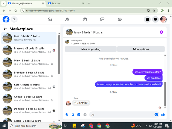Viewport: 172px width, 129px height.
Task: Open the Windows notification center
Action: click(x=167, y=126)
